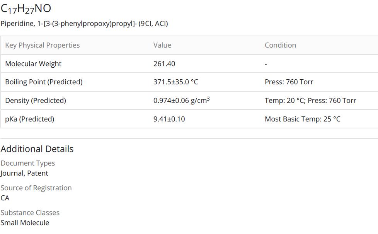Click the Additional Details section heading
This screenshot has width=378, height=234.
click(37, 149)
